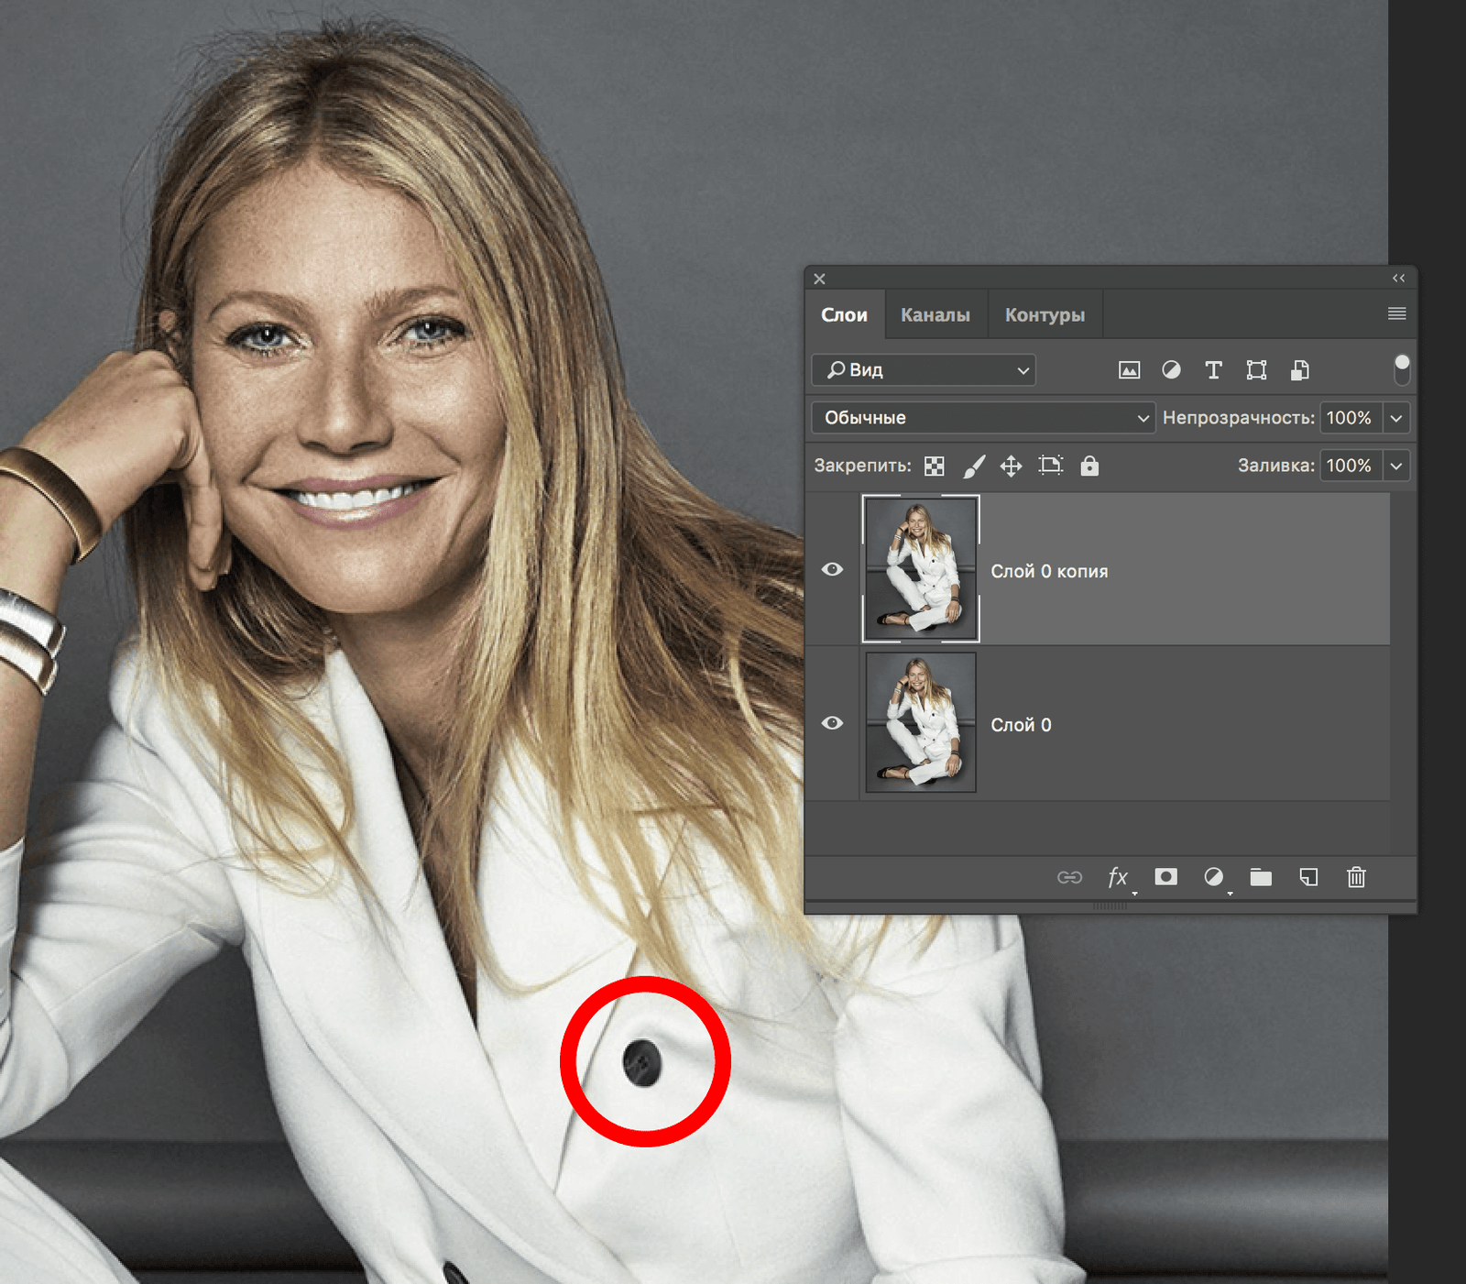Add a new adjustment layer

(1213, 877)
